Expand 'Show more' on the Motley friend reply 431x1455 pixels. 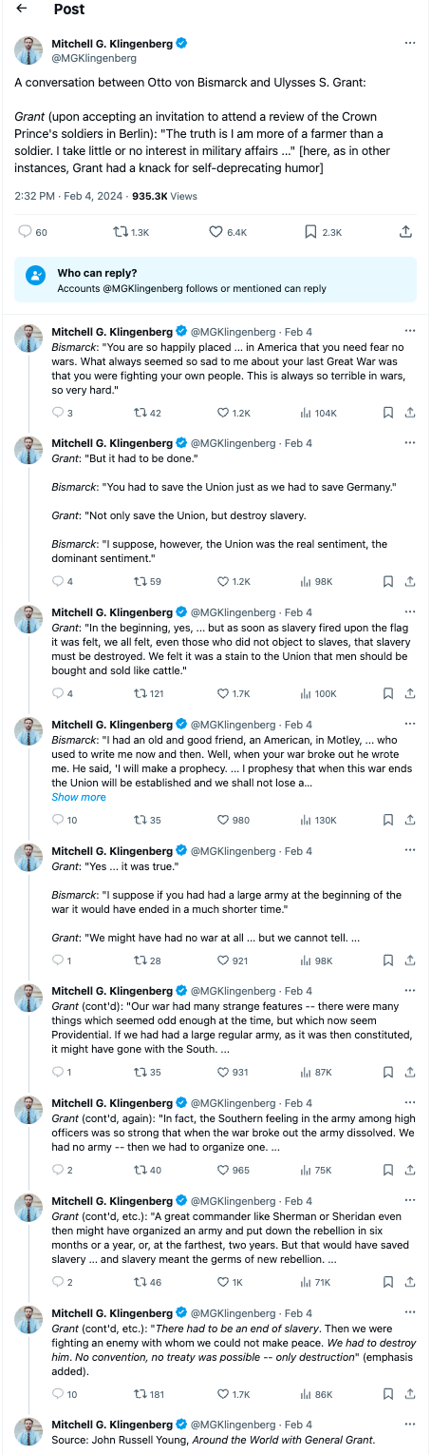pyautogui.click(x=79, y=797)
